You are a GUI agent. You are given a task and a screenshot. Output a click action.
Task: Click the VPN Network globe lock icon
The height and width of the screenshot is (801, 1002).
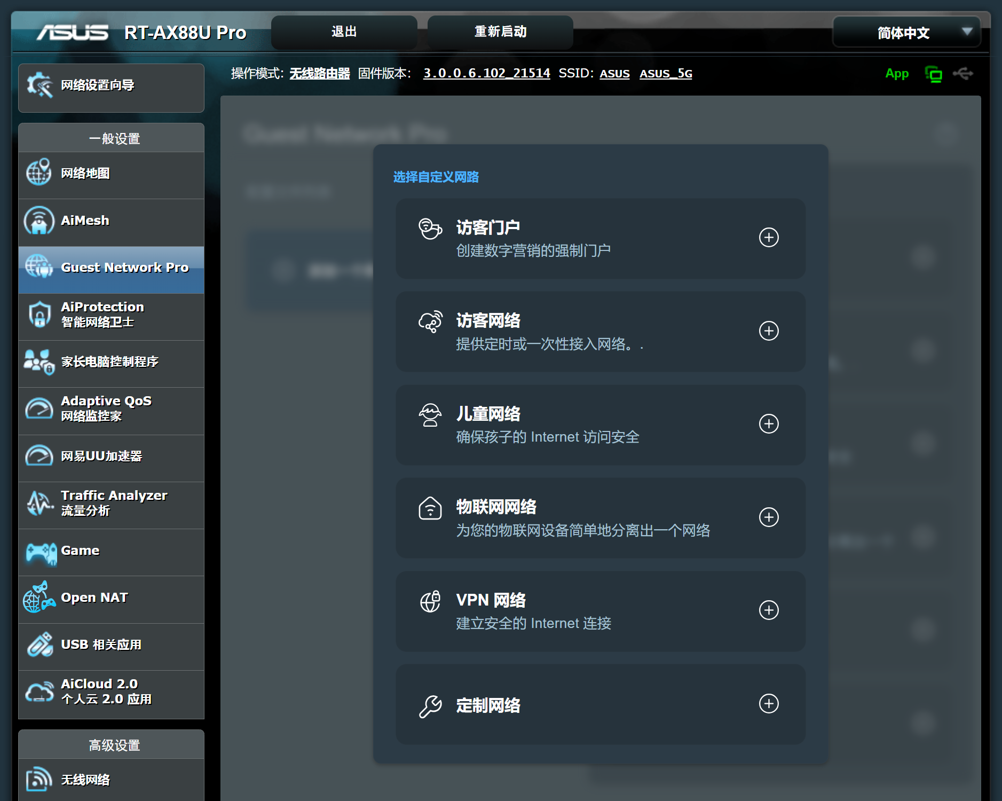430,601
